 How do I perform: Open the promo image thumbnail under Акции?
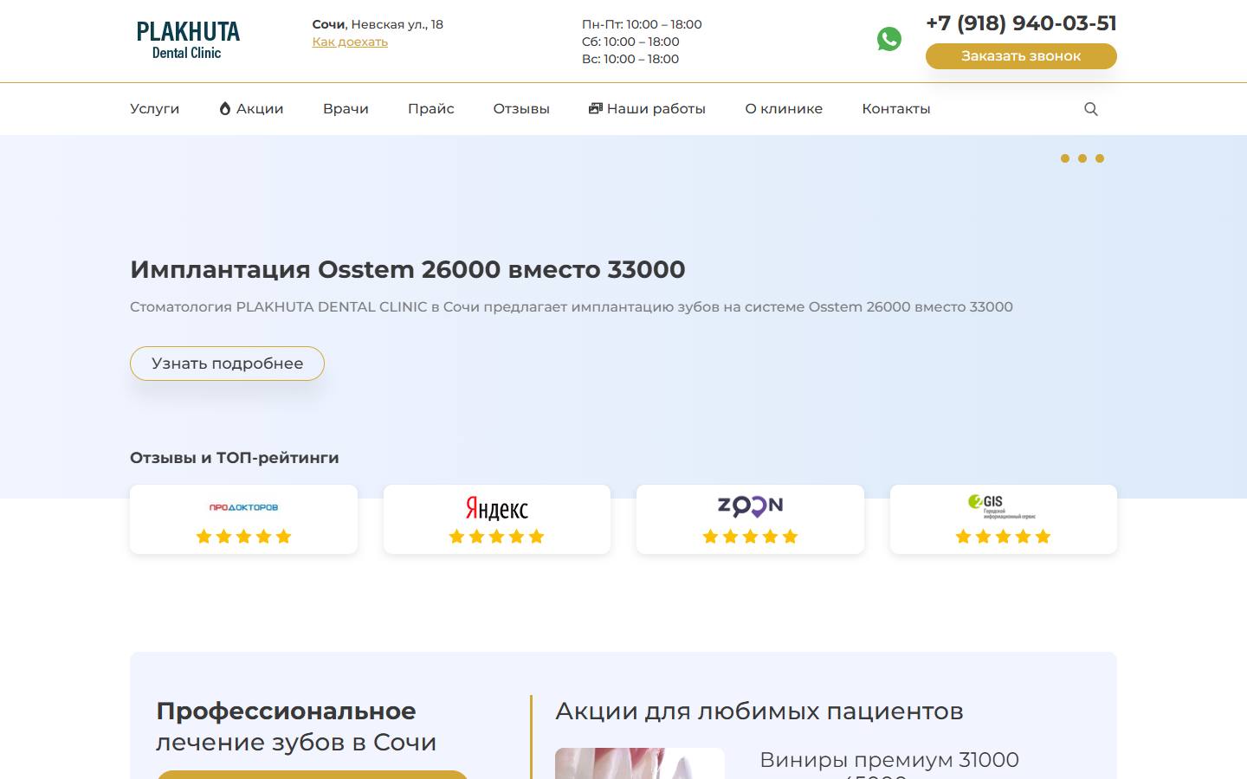coord(640,763)
